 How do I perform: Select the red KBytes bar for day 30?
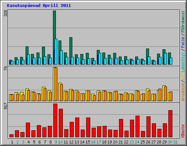[x=171, y=124]
